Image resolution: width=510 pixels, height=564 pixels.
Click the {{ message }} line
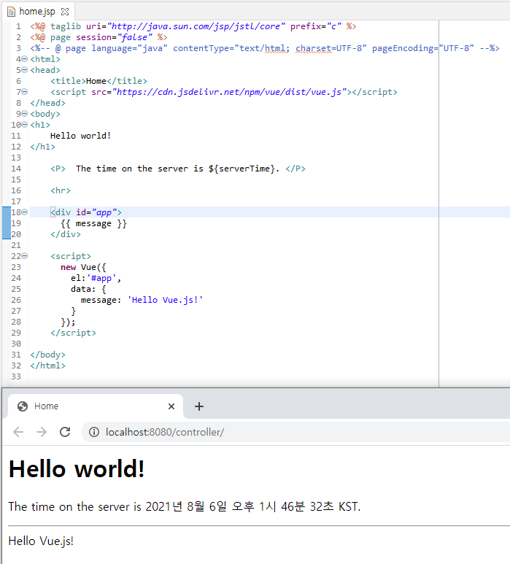pos(93,223)
